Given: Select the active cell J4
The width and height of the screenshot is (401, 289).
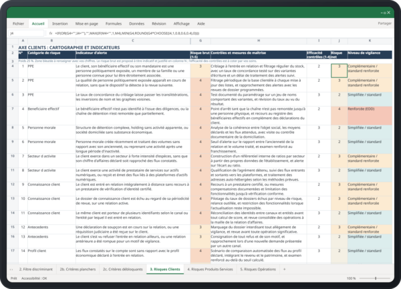Looking at the screenshot, I should 339,71.
